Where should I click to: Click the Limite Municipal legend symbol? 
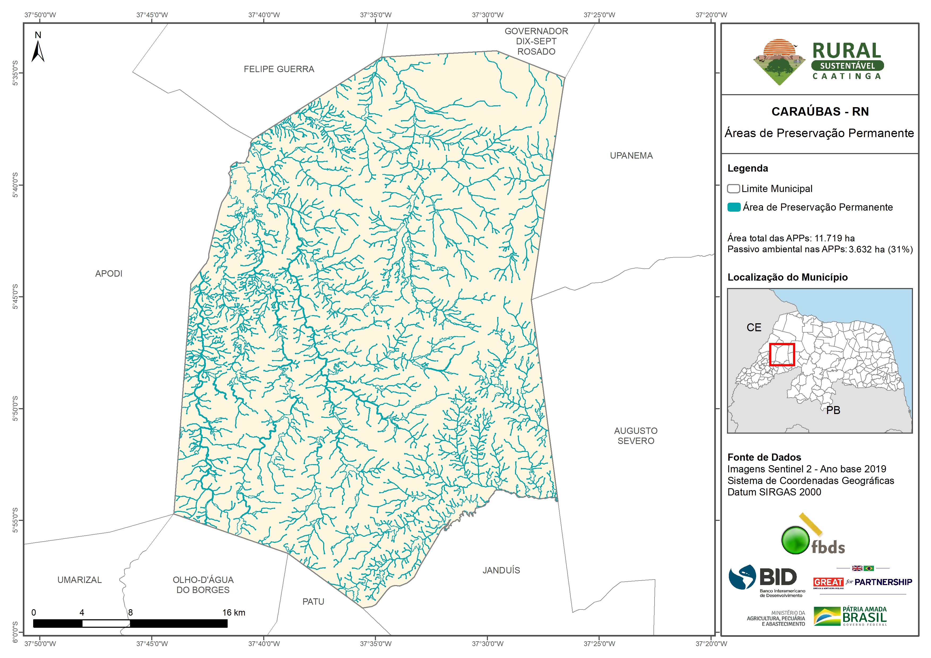click(x=733, y=189)
